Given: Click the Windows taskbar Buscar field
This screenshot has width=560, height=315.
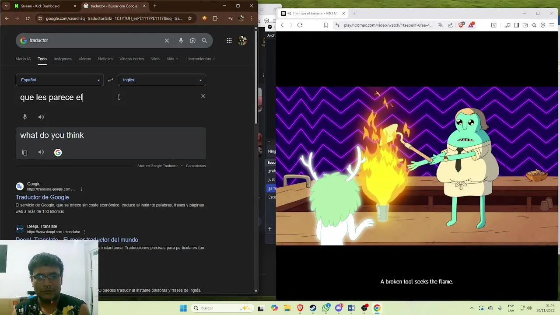Looking at the screenshot, I should point(222,308).
